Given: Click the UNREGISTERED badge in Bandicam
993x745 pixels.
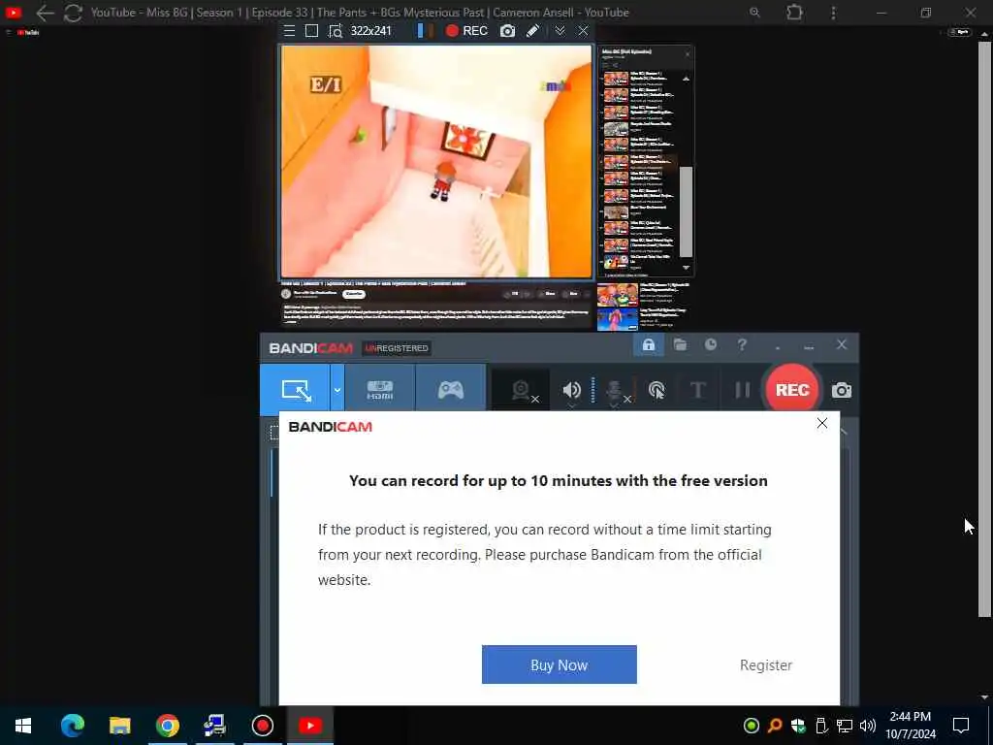Looking at the screenshot, I should coord(397,348).
